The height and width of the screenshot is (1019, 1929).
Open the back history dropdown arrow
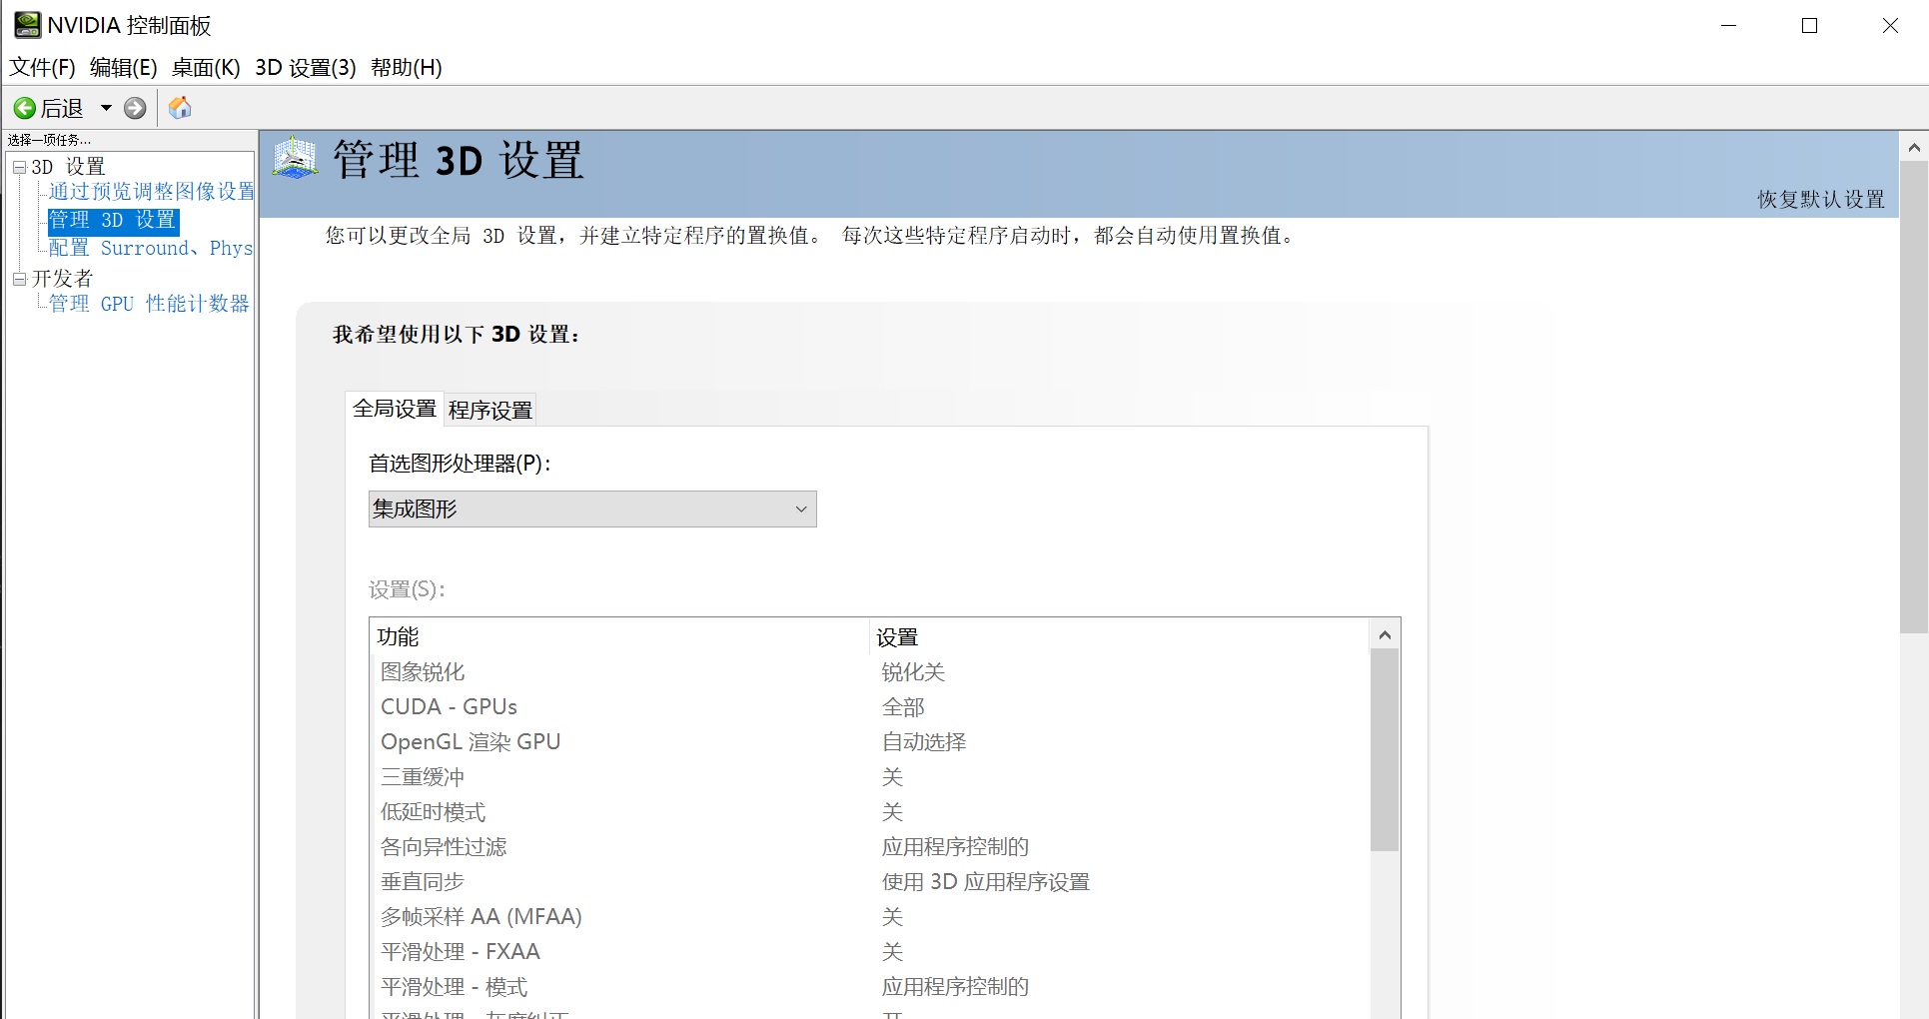[106, 108]
